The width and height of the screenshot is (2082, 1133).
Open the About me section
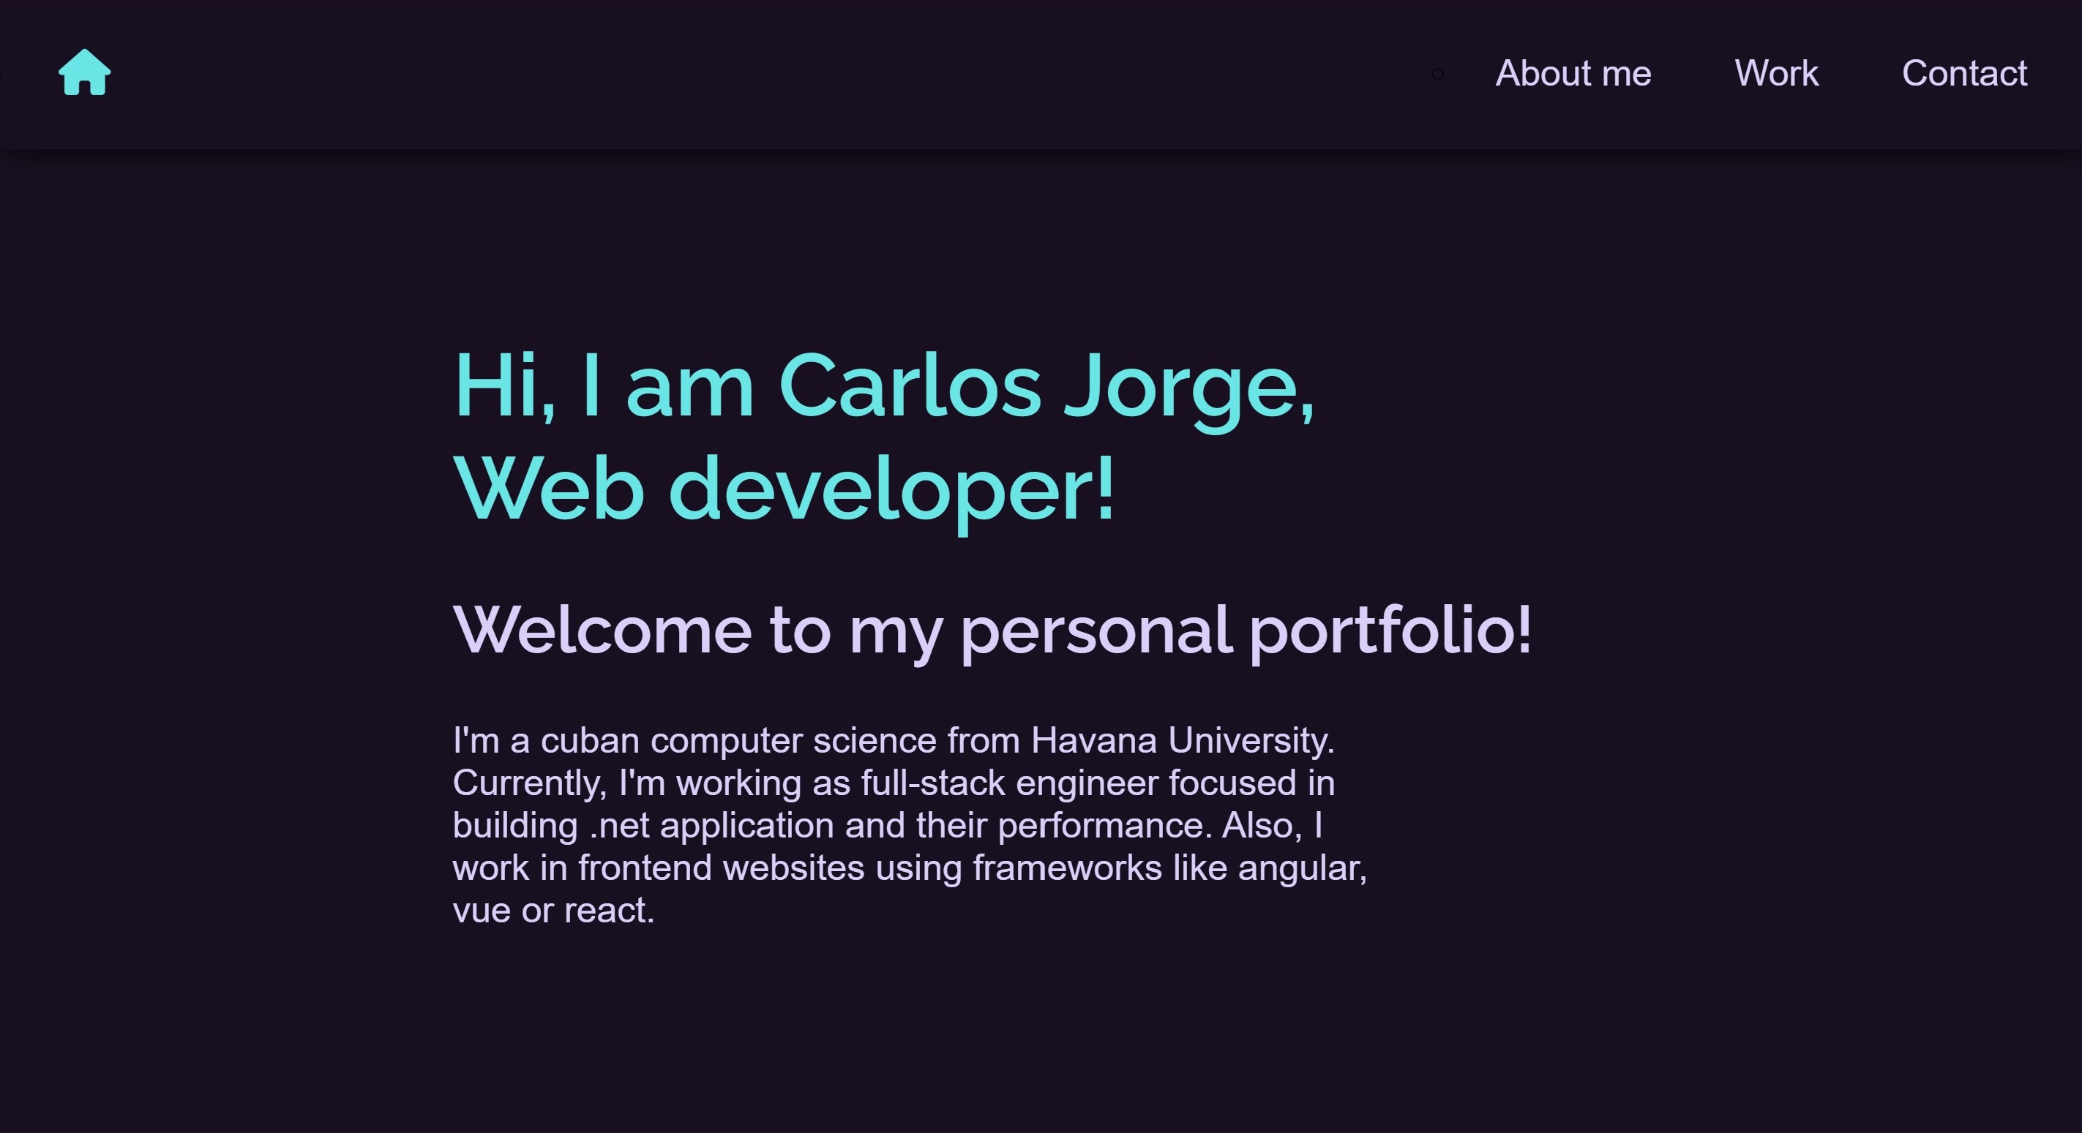[1573, 73]
